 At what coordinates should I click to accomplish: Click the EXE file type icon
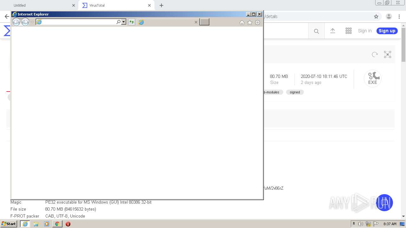pyautogui.click(x=372, y=78)
